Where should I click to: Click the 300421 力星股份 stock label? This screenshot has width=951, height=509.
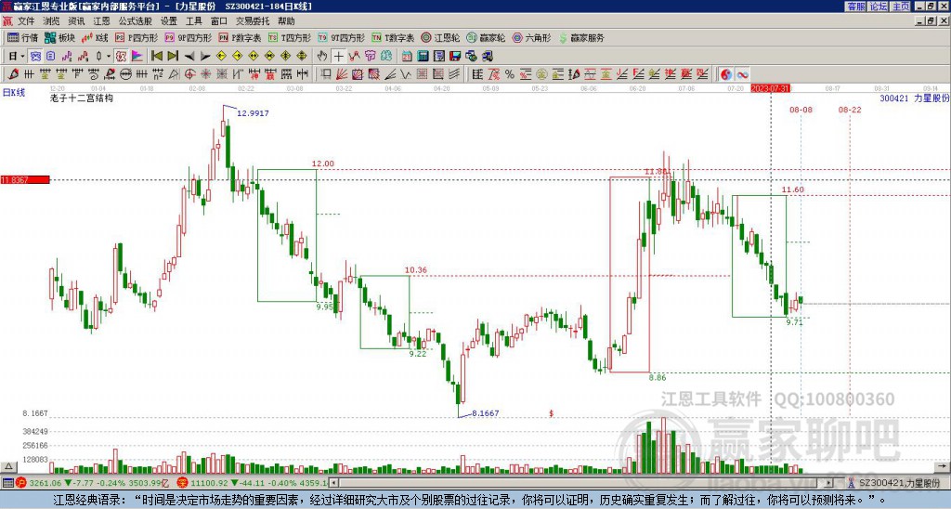point(915,98)
